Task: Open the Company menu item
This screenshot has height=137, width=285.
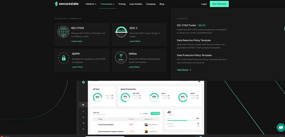Action: pos(151,4)
